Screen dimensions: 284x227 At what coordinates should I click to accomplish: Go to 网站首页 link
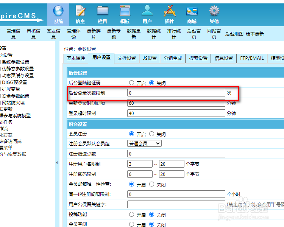214,34
